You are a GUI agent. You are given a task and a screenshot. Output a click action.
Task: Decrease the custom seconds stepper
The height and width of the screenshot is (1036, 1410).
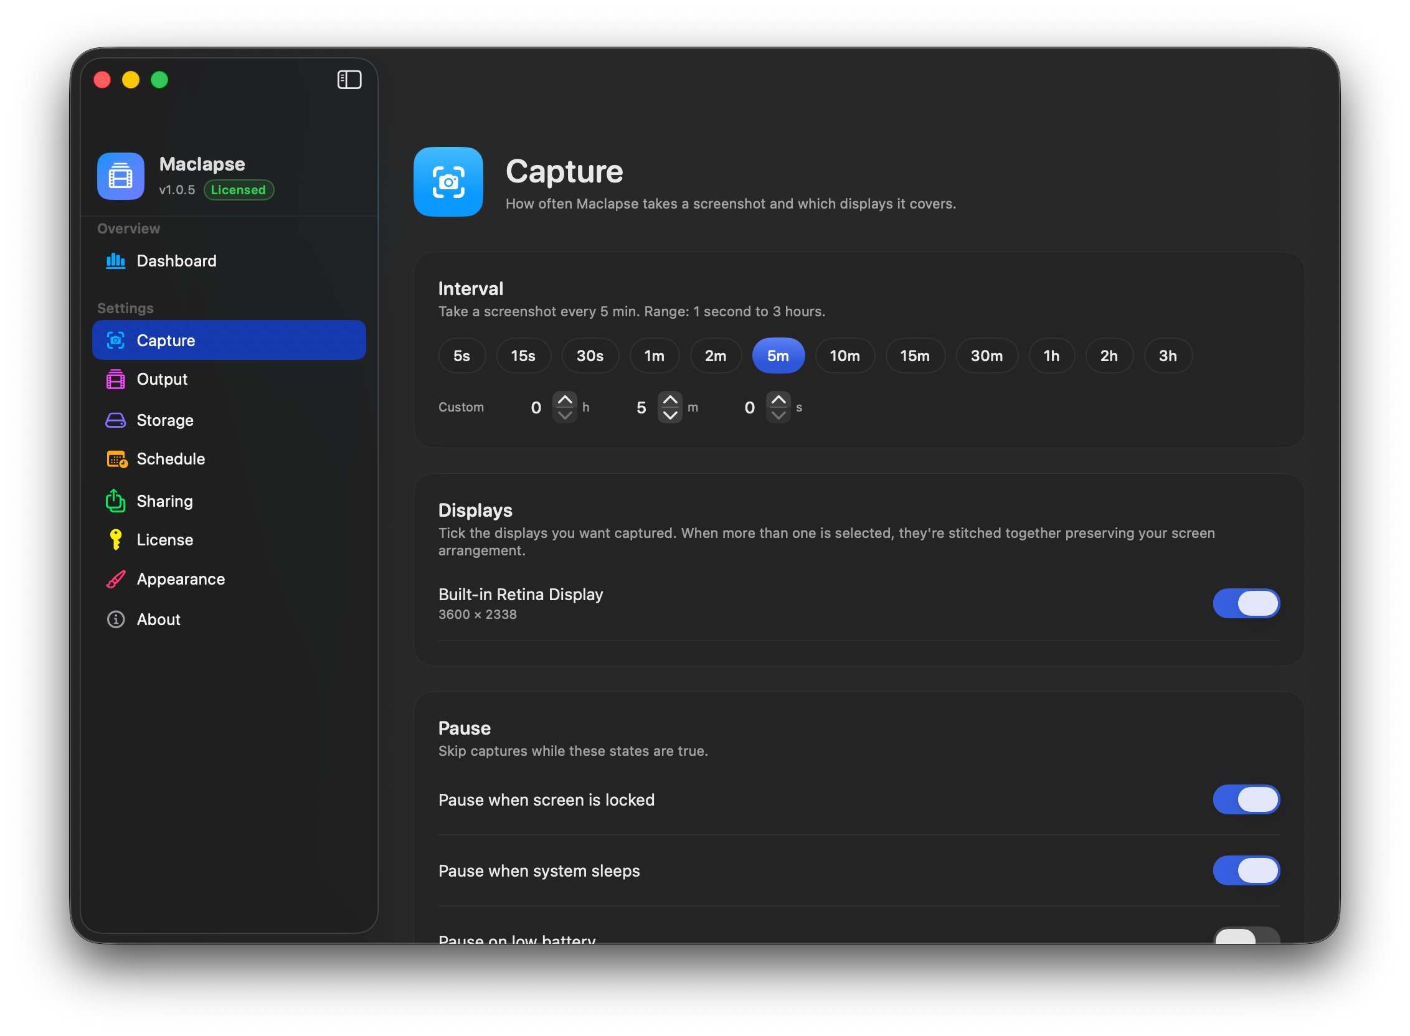click(x=778, y=415)
